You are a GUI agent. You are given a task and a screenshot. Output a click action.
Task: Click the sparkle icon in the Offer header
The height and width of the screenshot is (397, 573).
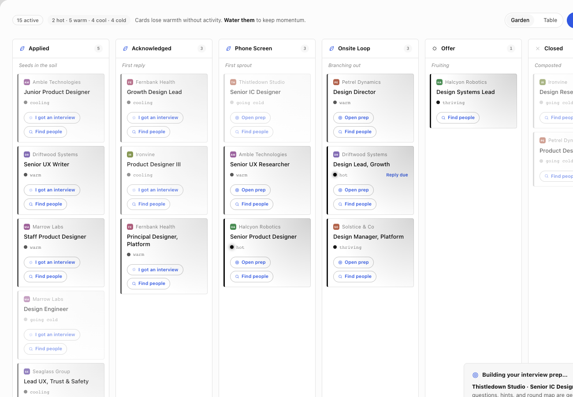tap(435, 49)
